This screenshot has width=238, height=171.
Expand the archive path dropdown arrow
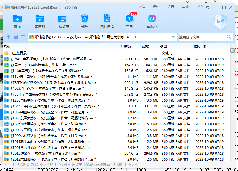(173, 37)
